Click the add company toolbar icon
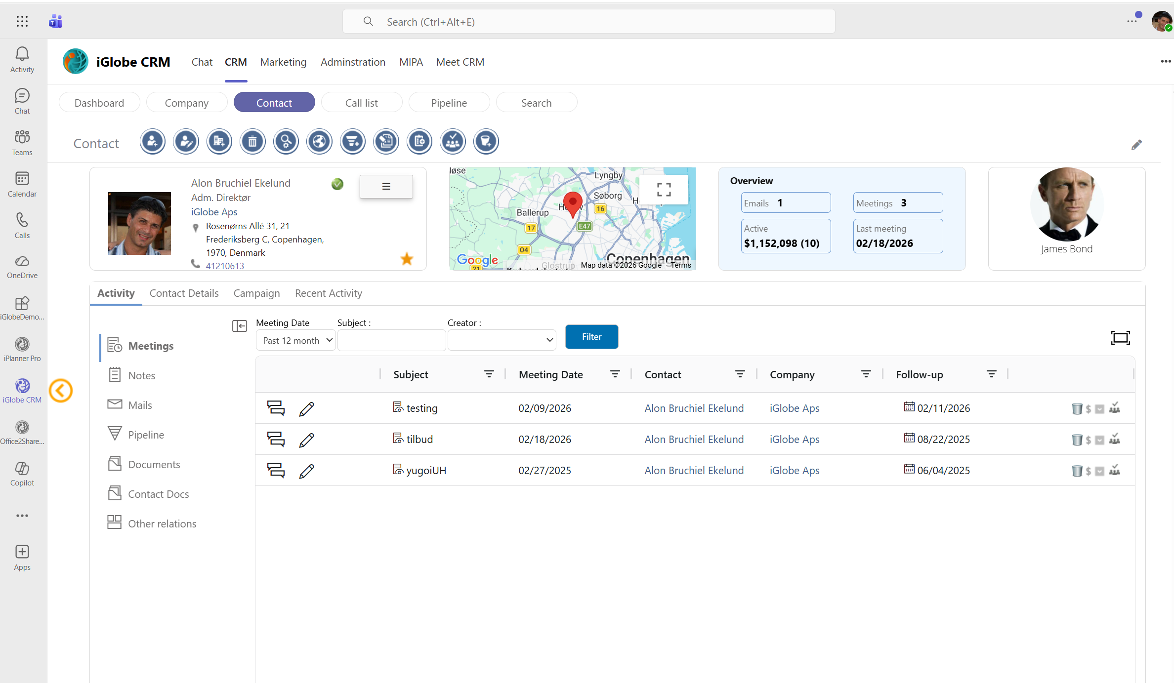This screenshot has height=683, width=1174. click(219, 142)
